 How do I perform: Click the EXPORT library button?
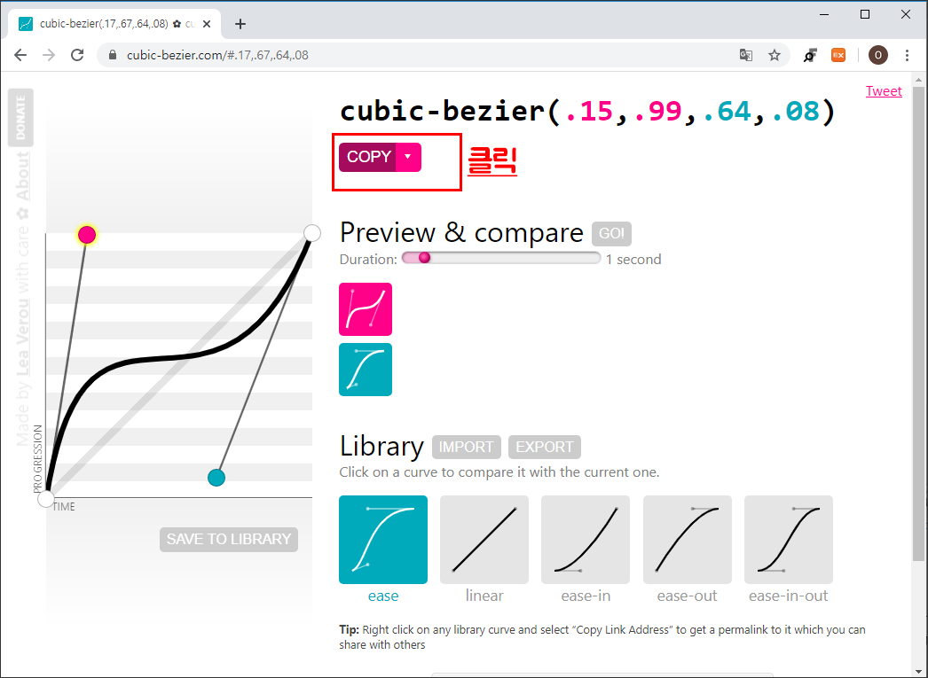pyautogui.click(x=545, y=447)
